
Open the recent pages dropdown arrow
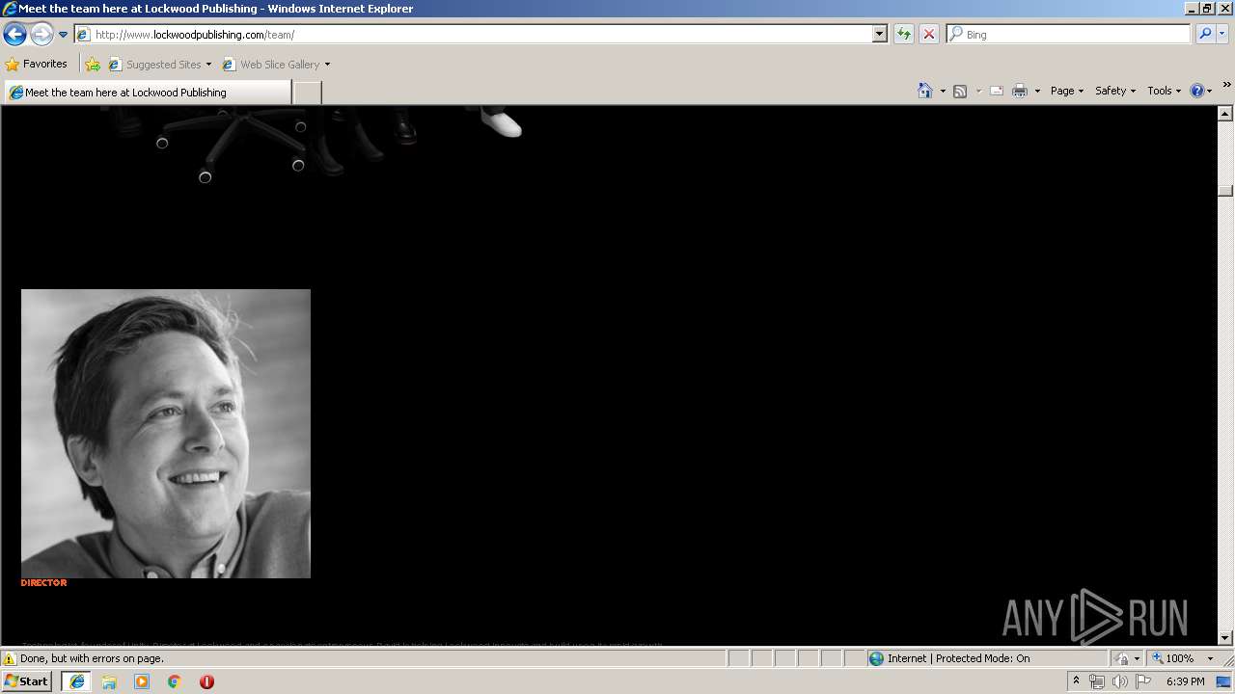click(x=64, y=35)
